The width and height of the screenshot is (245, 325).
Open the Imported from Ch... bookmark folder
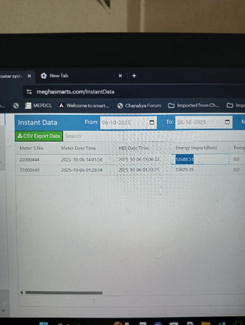tap(194, 106)
